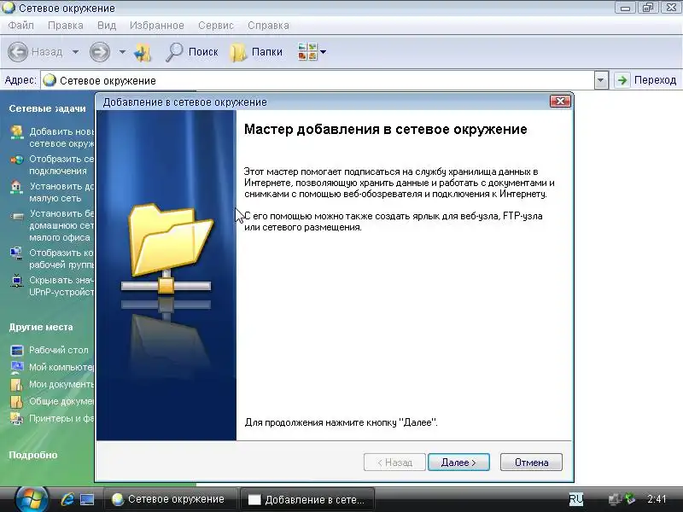Click the Скрывать значки UPnP-устройств icon
The width and height of the screenshot is (683, 512).
(x=16, y=281)
